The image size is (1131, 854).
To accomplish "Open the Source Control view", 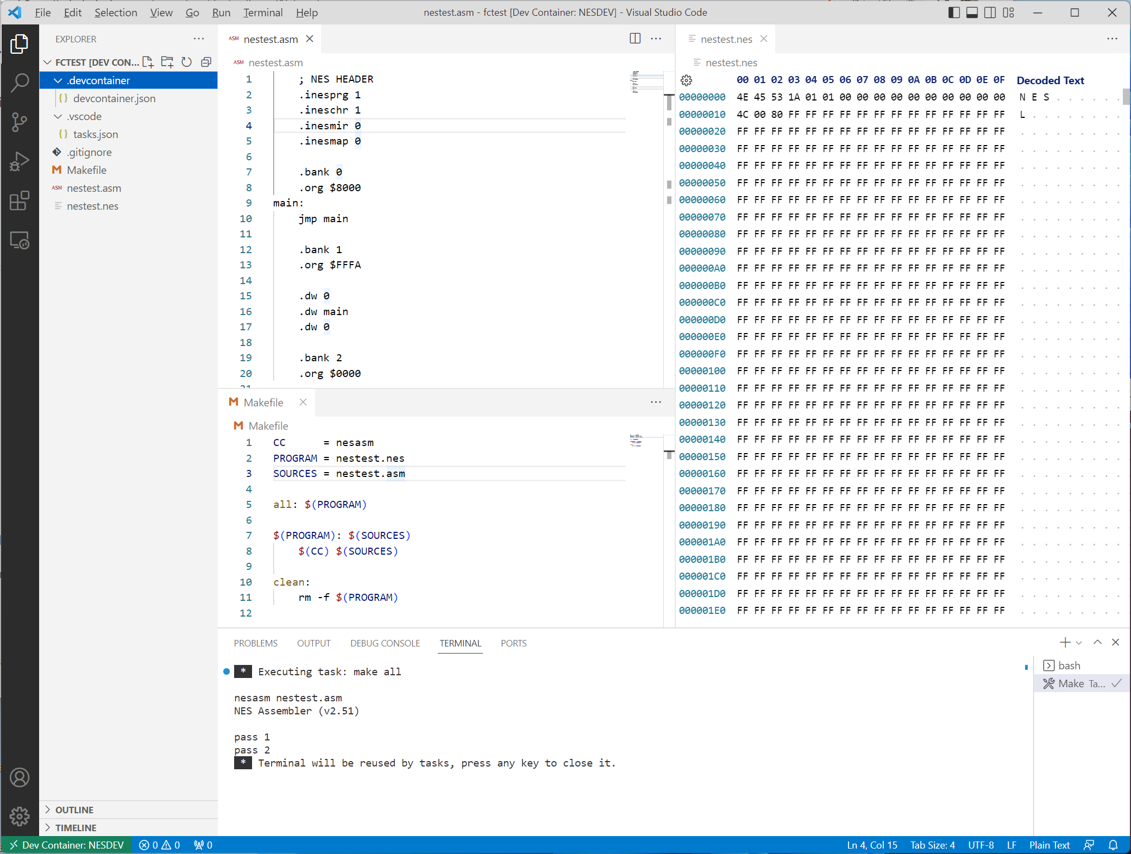I will coord(20,122).
